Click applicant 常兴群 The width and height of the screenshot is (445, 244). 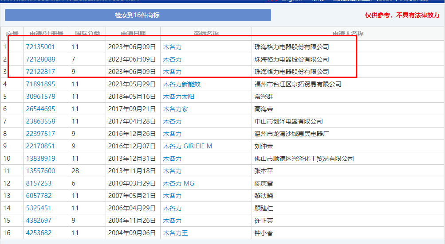[x=264, y=97]
